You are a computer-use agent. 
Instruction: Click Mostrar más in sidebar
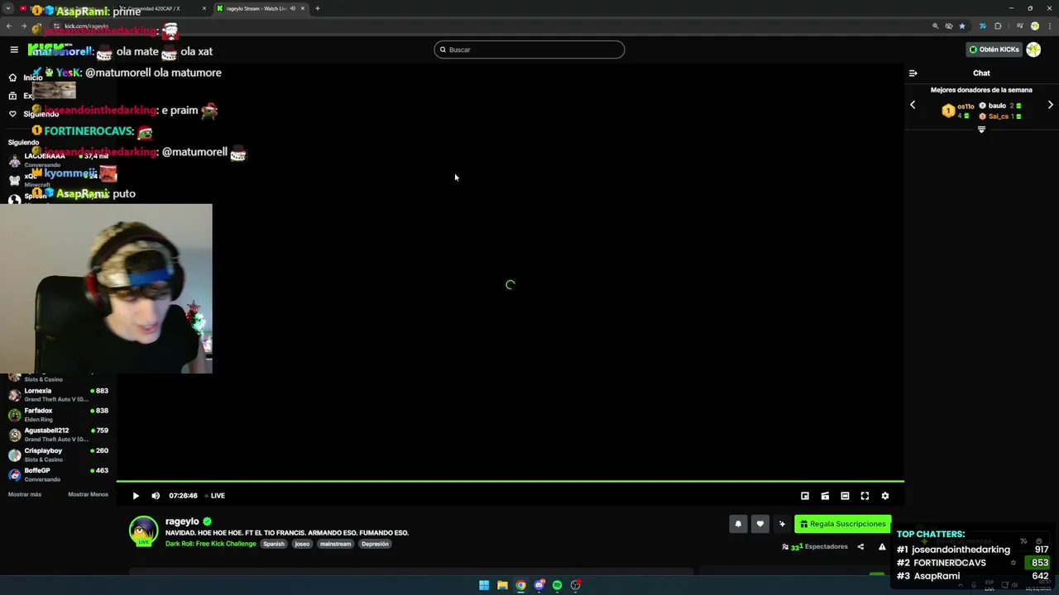click(25, 494)
